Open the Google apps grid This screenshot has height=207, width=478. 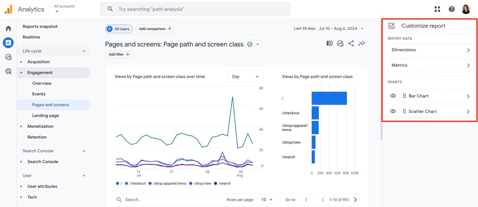coord(437,9)
